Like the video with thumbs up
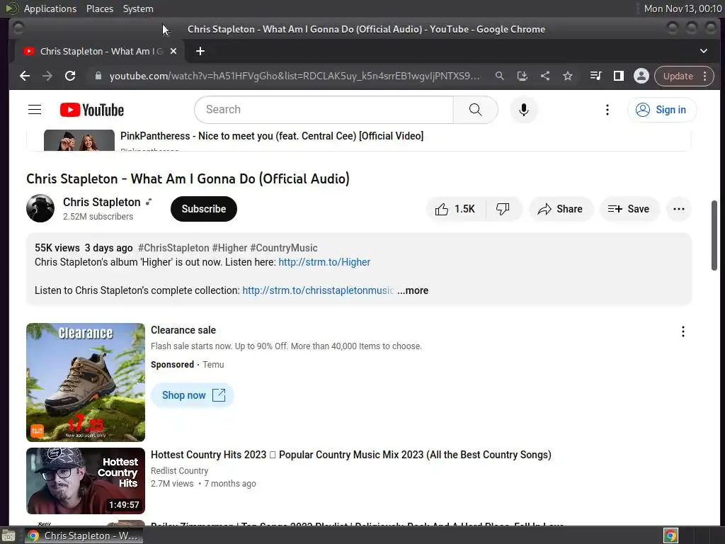 click(455, 209)
